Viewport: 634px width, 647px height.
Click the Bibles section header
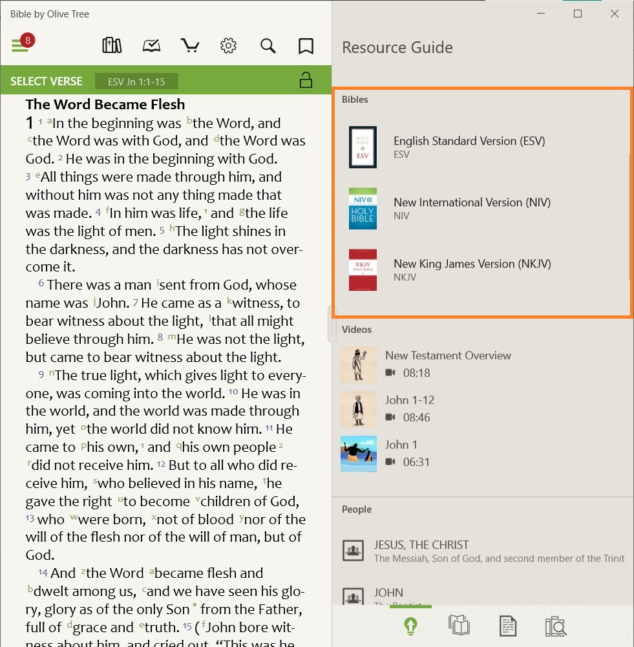click(355, 100)
